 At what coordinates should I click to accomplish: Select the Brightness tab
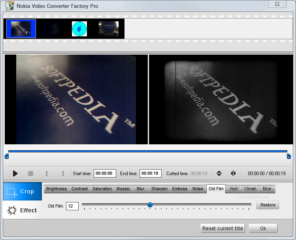pyautogui.click(x=57, y=189)
